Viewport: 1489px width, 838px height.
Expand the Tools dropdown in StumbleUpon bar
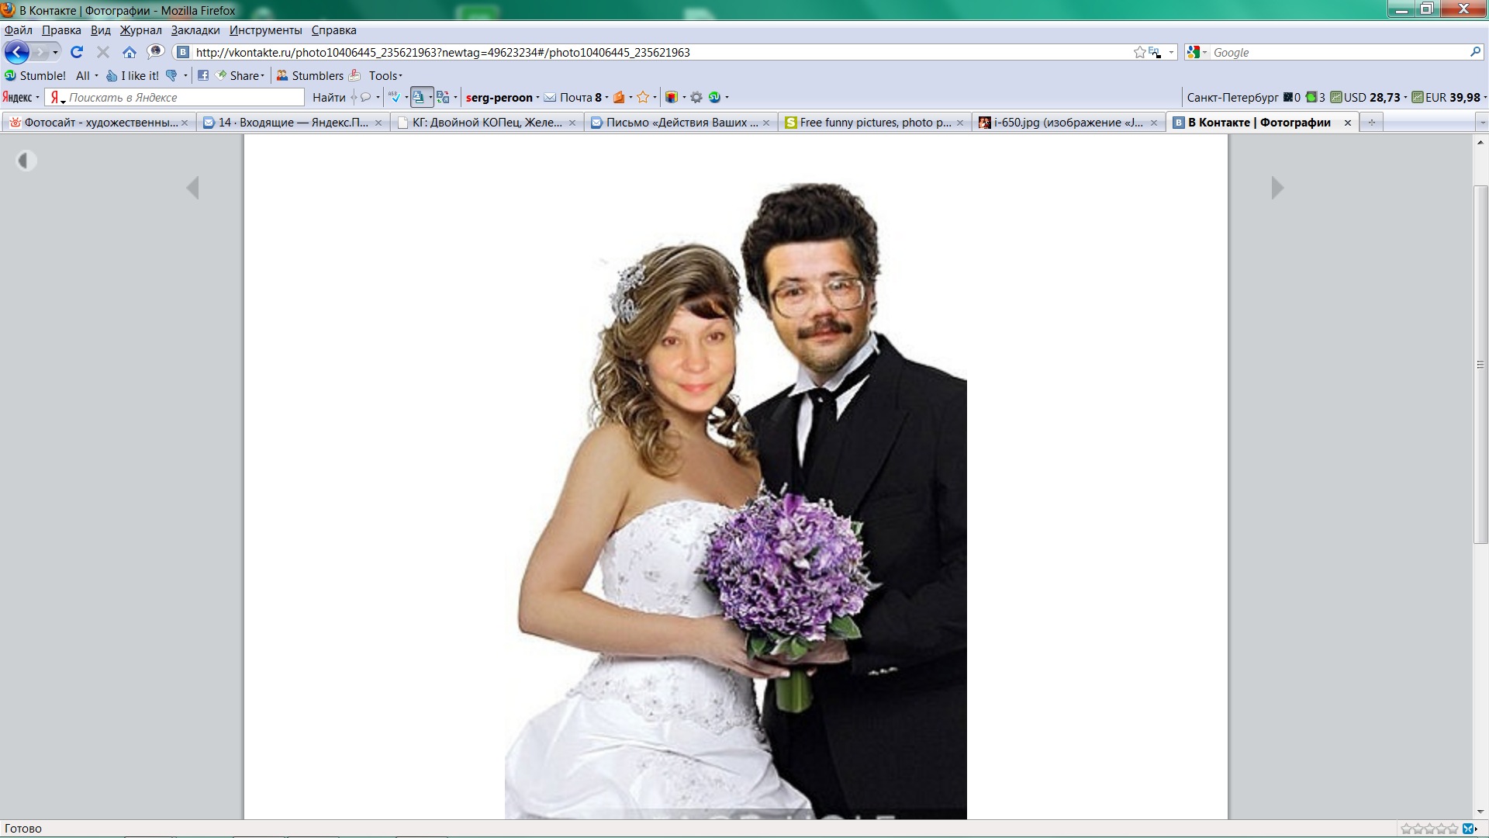(x=385, y=75)
